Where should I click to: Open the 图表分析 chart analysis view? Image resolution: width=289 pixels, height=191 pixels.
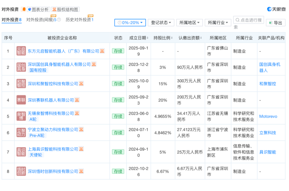coord(38,9)
